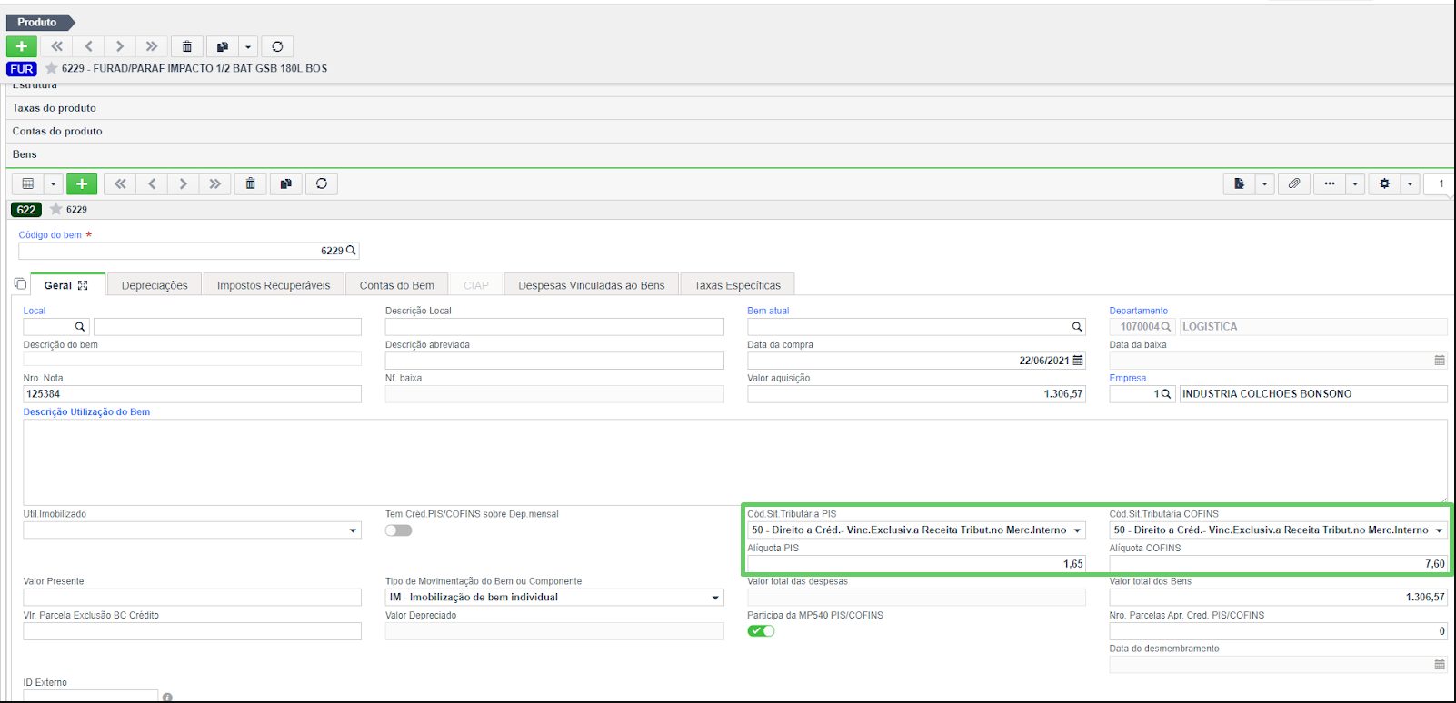Delete bem using Bens trash icon

point(251,183)
